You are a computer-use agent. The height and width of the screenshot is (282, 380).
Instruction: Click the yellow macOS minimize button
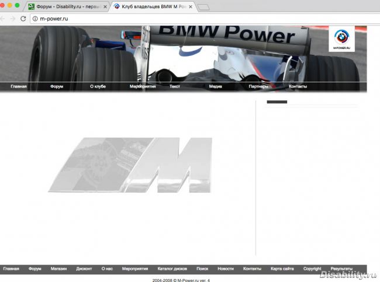pos(10,5)
